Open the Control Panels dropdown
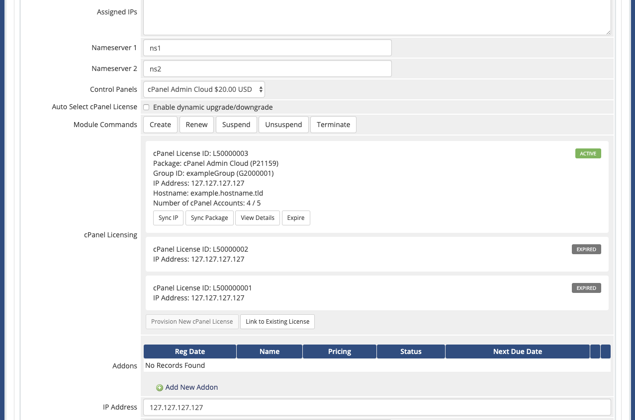 [204, 89]
